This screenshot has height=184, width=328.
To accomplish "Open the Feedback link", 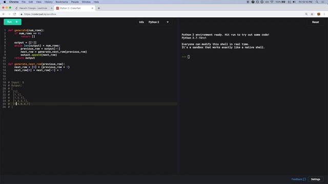I will click(x=298, y=179).
